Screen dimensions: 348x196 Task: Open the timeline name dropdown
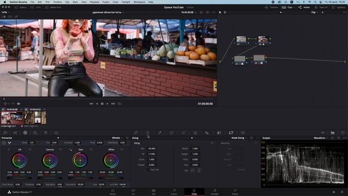[x=108, y=13]
